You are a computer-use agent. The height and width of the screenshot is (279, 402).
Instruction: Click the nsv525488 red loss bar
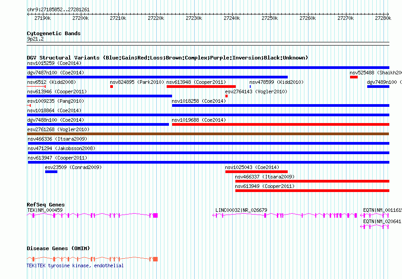354,77
